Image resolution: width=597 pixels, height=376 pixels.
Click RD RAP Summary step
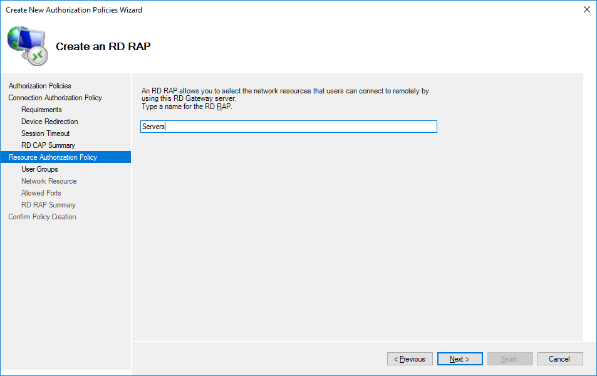pyautogui.click(x=48, y=205)
